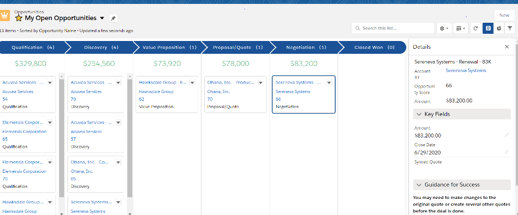Select the Discovery stage header
Image resolution: width=518 pixels, height=215 pixels.
click(x=101, y=47)
